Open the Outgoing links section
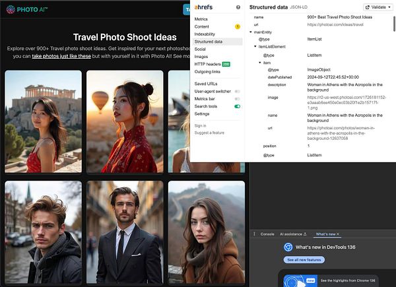This screenshot has width=396, height=287. [x=207, y=72]
